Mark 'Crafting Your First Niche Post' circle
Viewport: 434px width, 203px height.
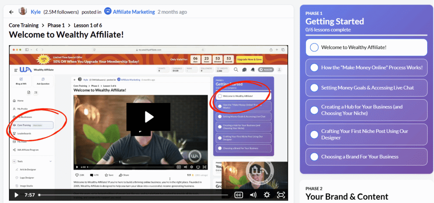[314, 134]
